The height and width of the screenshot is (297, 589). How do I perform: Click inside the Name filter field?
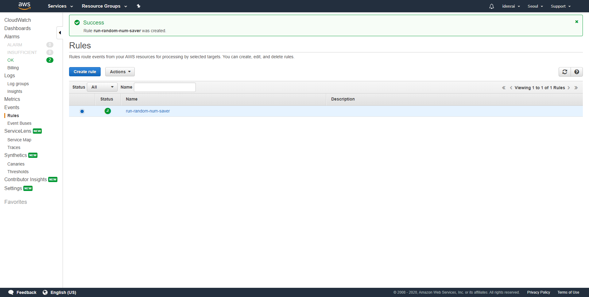pyautogui.click(x=165, y=87)
